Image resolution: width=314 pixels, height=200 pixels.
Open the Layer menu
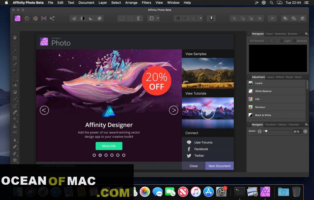pyautogui.click(x=103, y=2)
